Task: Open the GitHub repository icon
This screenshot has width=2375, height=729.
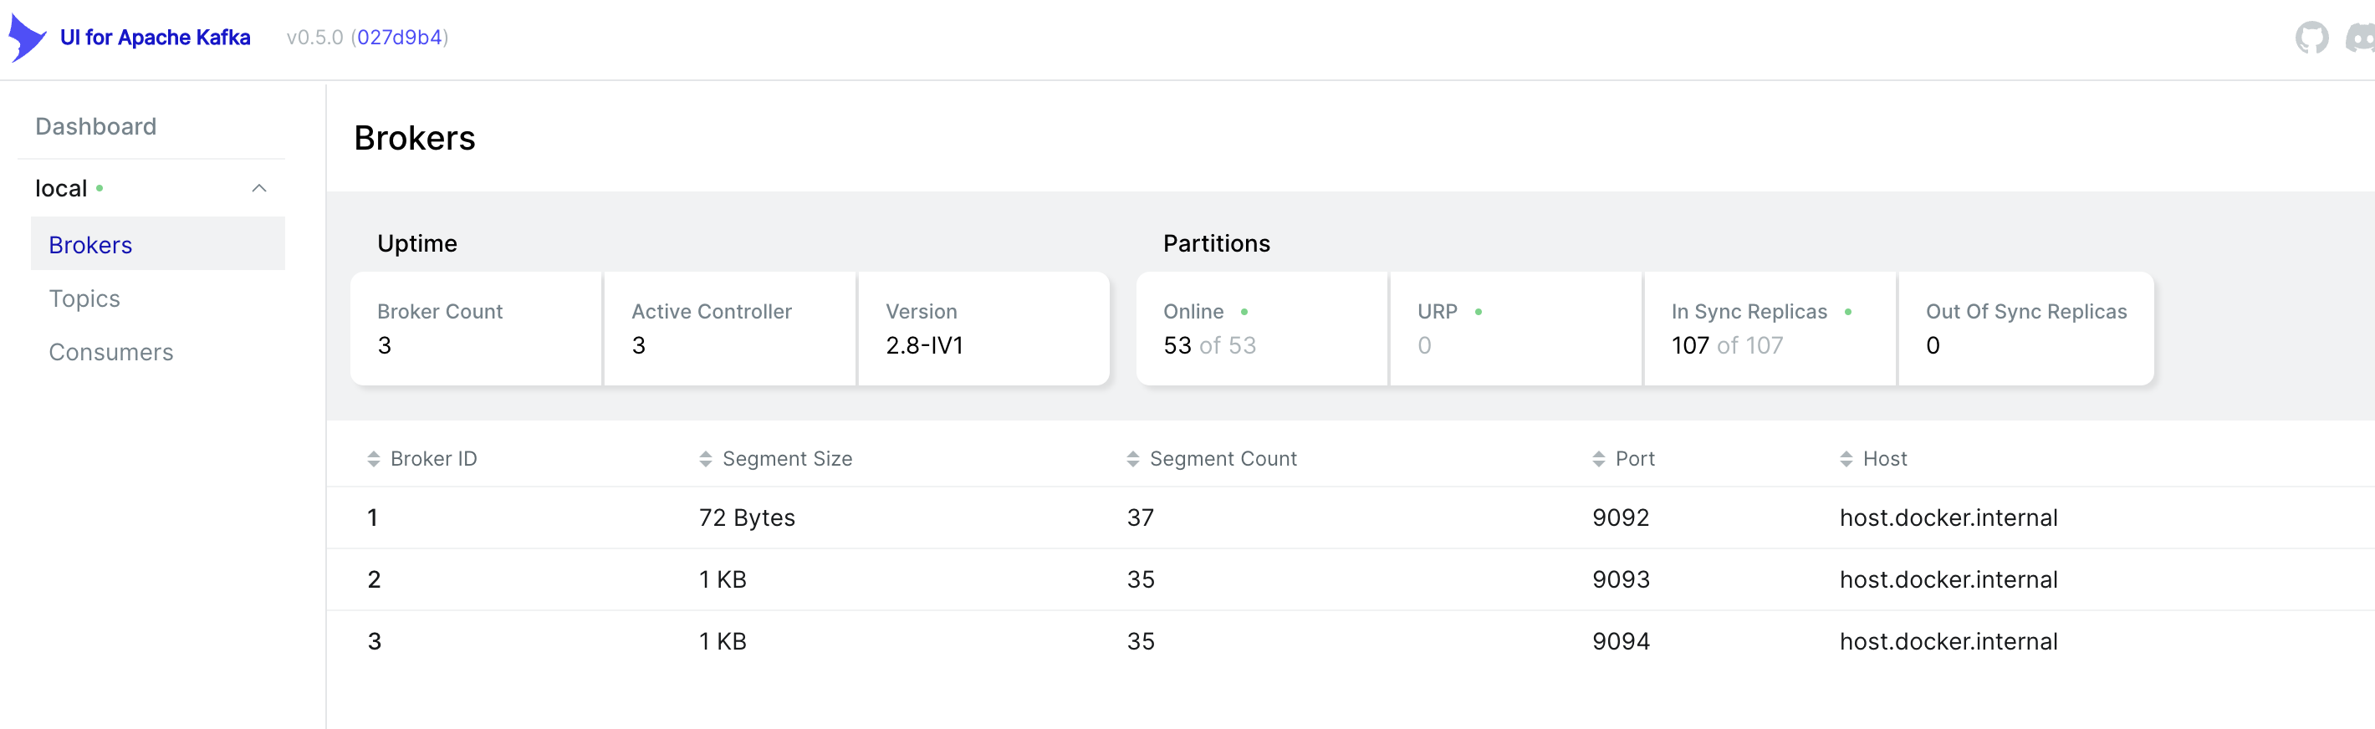Action: [x=2313, y=38]
